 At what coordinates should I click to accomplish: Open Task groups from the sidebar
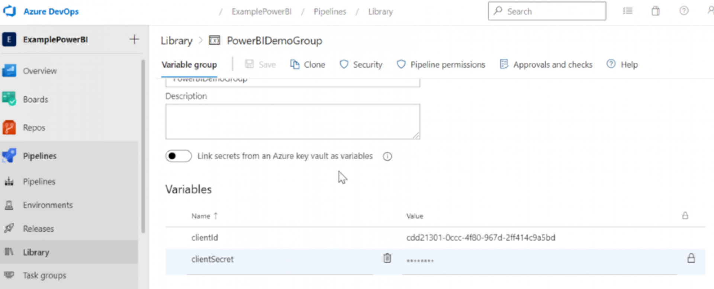coord(44,275)
